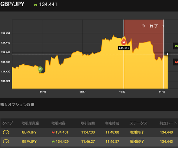
Task: Click the green up arrow next to 134.441
Action: (36, 5)
